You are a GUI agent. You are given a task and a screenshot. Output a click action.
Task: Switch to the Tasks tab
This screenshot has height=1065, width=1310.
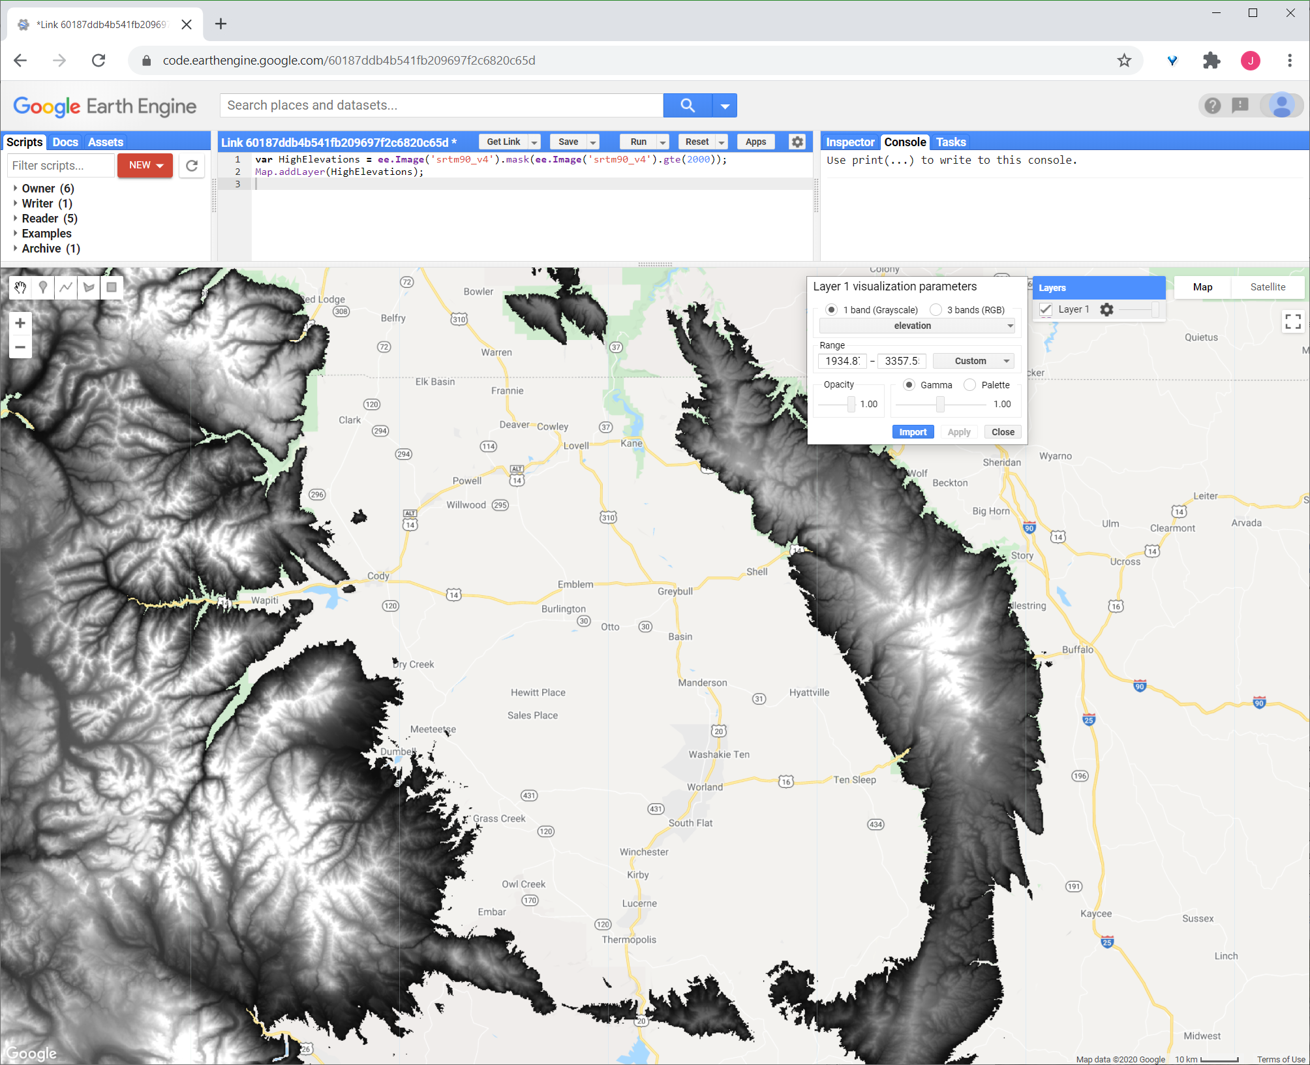[x=951, y=142]
